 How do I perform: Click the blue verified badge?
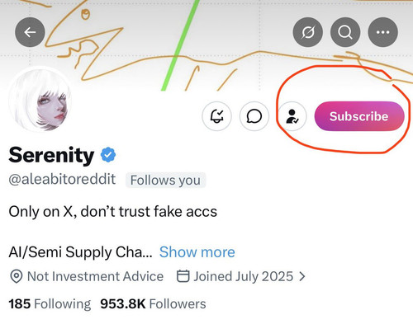[108, 155]
